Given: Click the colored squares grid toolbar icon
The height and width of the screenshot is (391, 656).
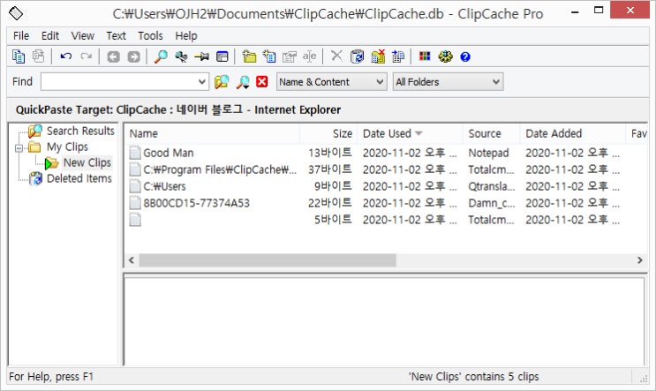Looking at the screenshot, I should (x=425, y=56).
